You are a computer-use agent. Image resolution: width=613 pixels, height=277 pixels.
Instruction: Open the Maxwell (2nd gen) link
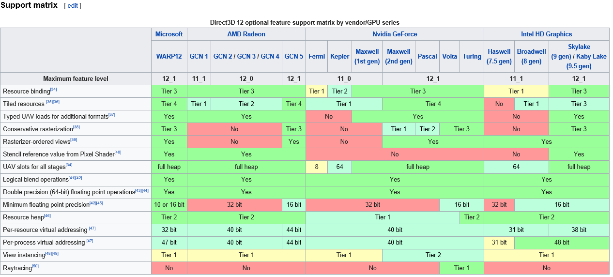[x=398, y=56]
